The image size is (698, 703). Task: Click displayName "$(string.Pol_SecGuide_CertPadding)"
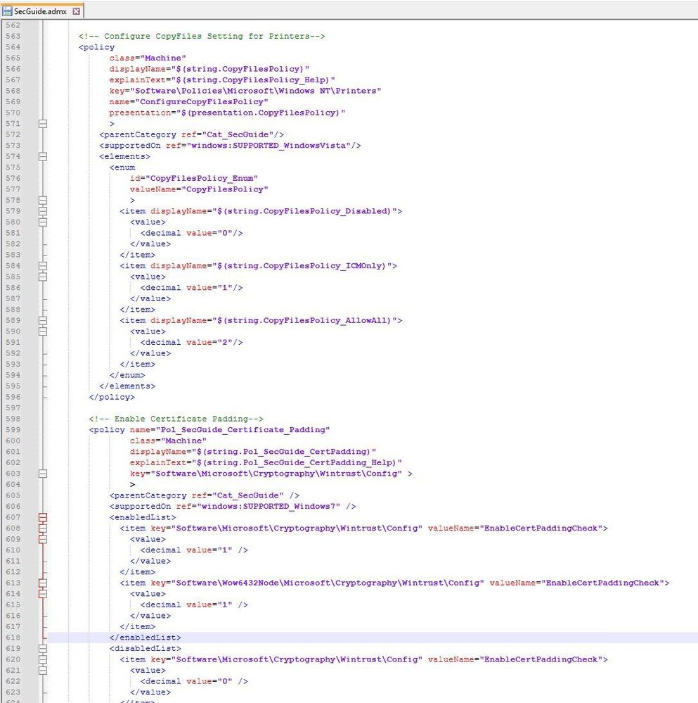[253, 452]
